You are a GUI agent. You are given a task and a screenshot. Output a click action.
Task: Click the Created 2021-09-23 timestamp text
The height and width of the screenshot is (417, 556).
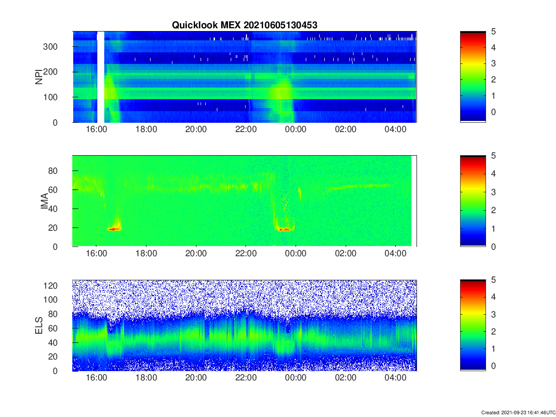518,412
